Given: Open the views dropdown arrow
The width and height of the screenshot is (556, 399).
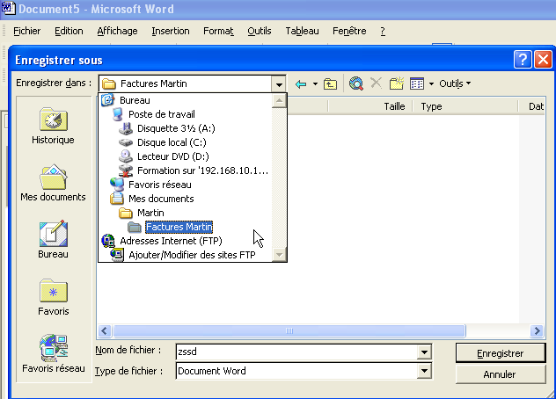Looking at the screenshot, I should [x=431, y=84].
